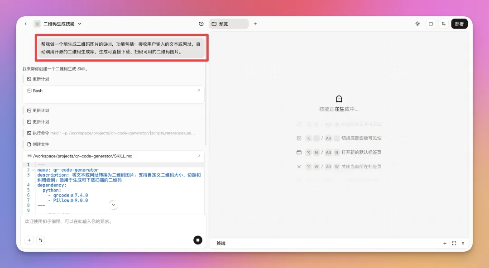Expand the Bash card with its arrow icon
489x268 pixels.
pyautogui.click(x=199, y=91)
